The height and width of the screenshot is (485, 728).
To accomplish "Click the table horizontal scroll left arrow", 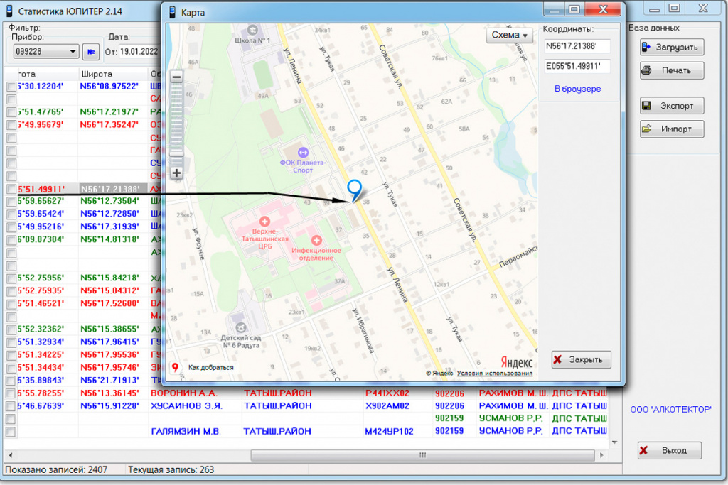I will [10, 455].
